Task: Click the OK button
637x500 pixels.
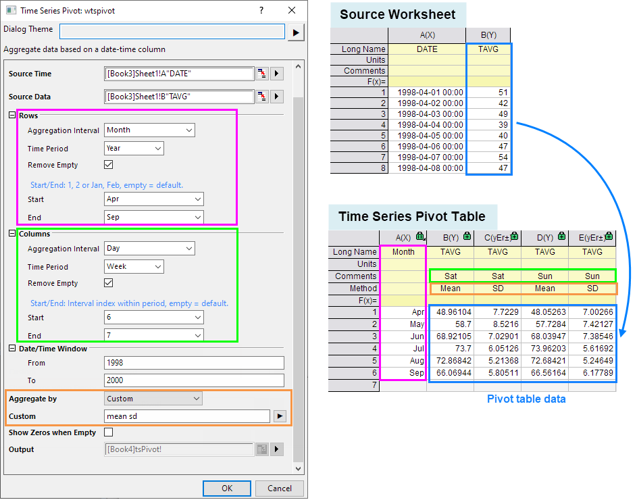Action: point(227,488)
